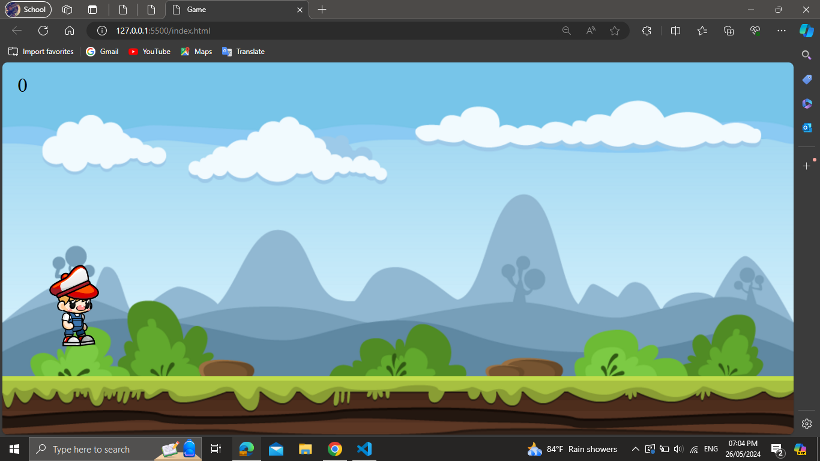Close the Game tab

click(300, 10)
